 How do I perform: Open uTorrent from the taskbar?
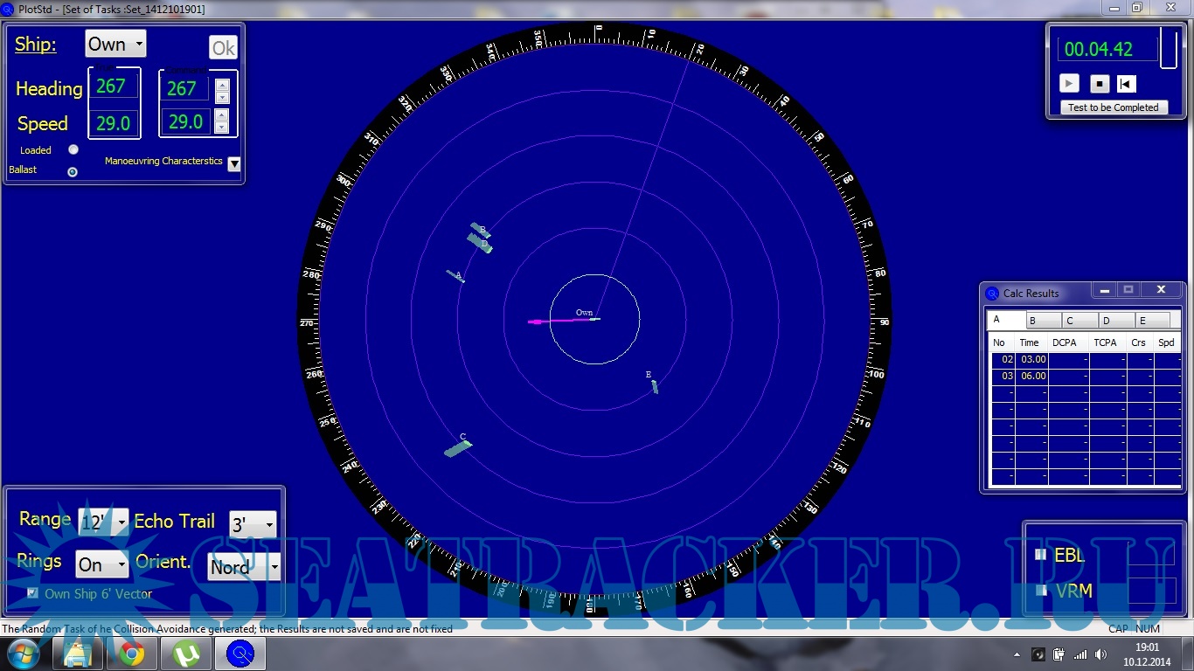[186, 654]
